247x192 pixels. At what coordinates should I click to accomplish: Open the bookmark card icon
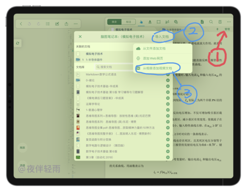(220, 22)
